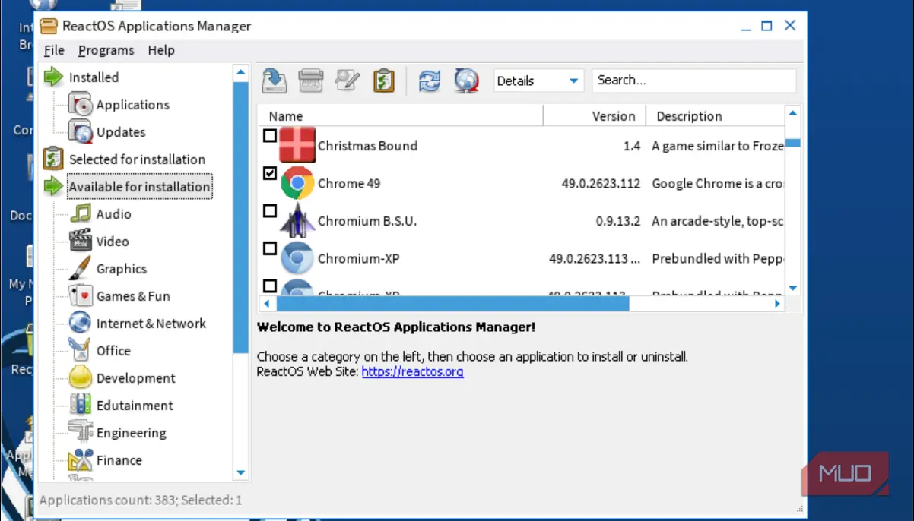
Task: Select the Christmas Bound row name
Action: point(367,146)
